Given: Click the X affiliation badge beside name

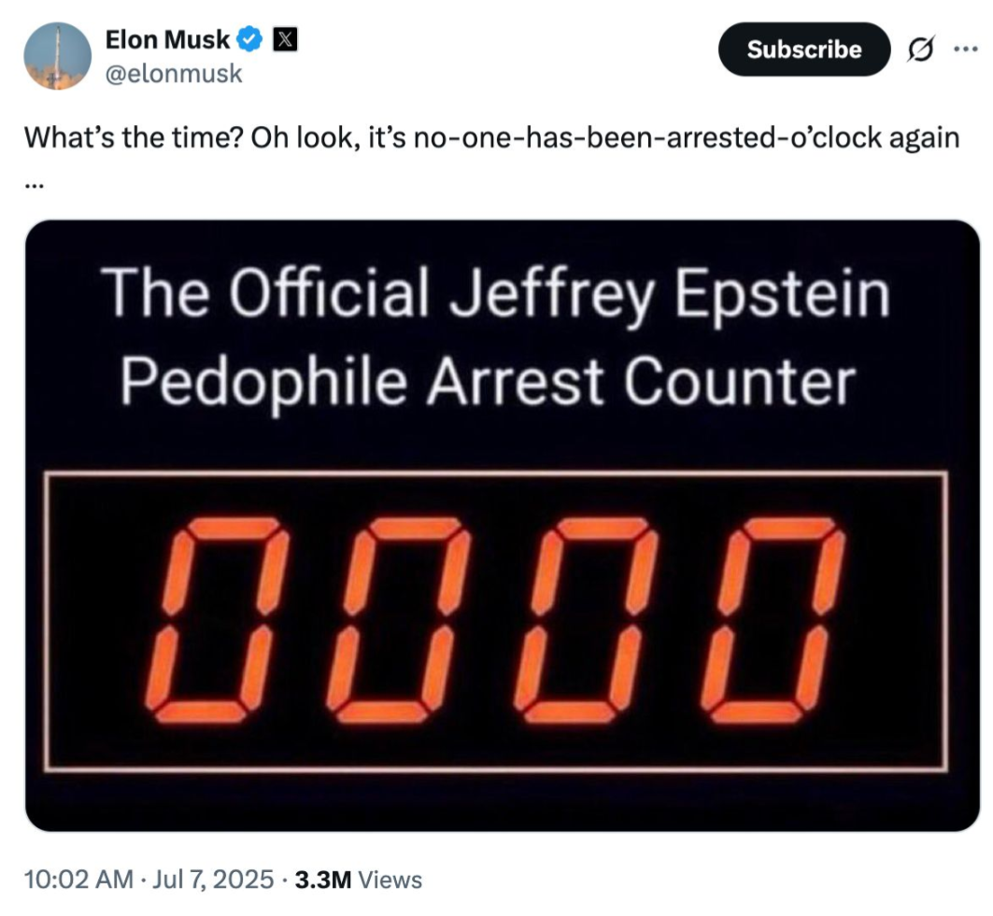Looking at the screenshot, I should coord(284,40).
